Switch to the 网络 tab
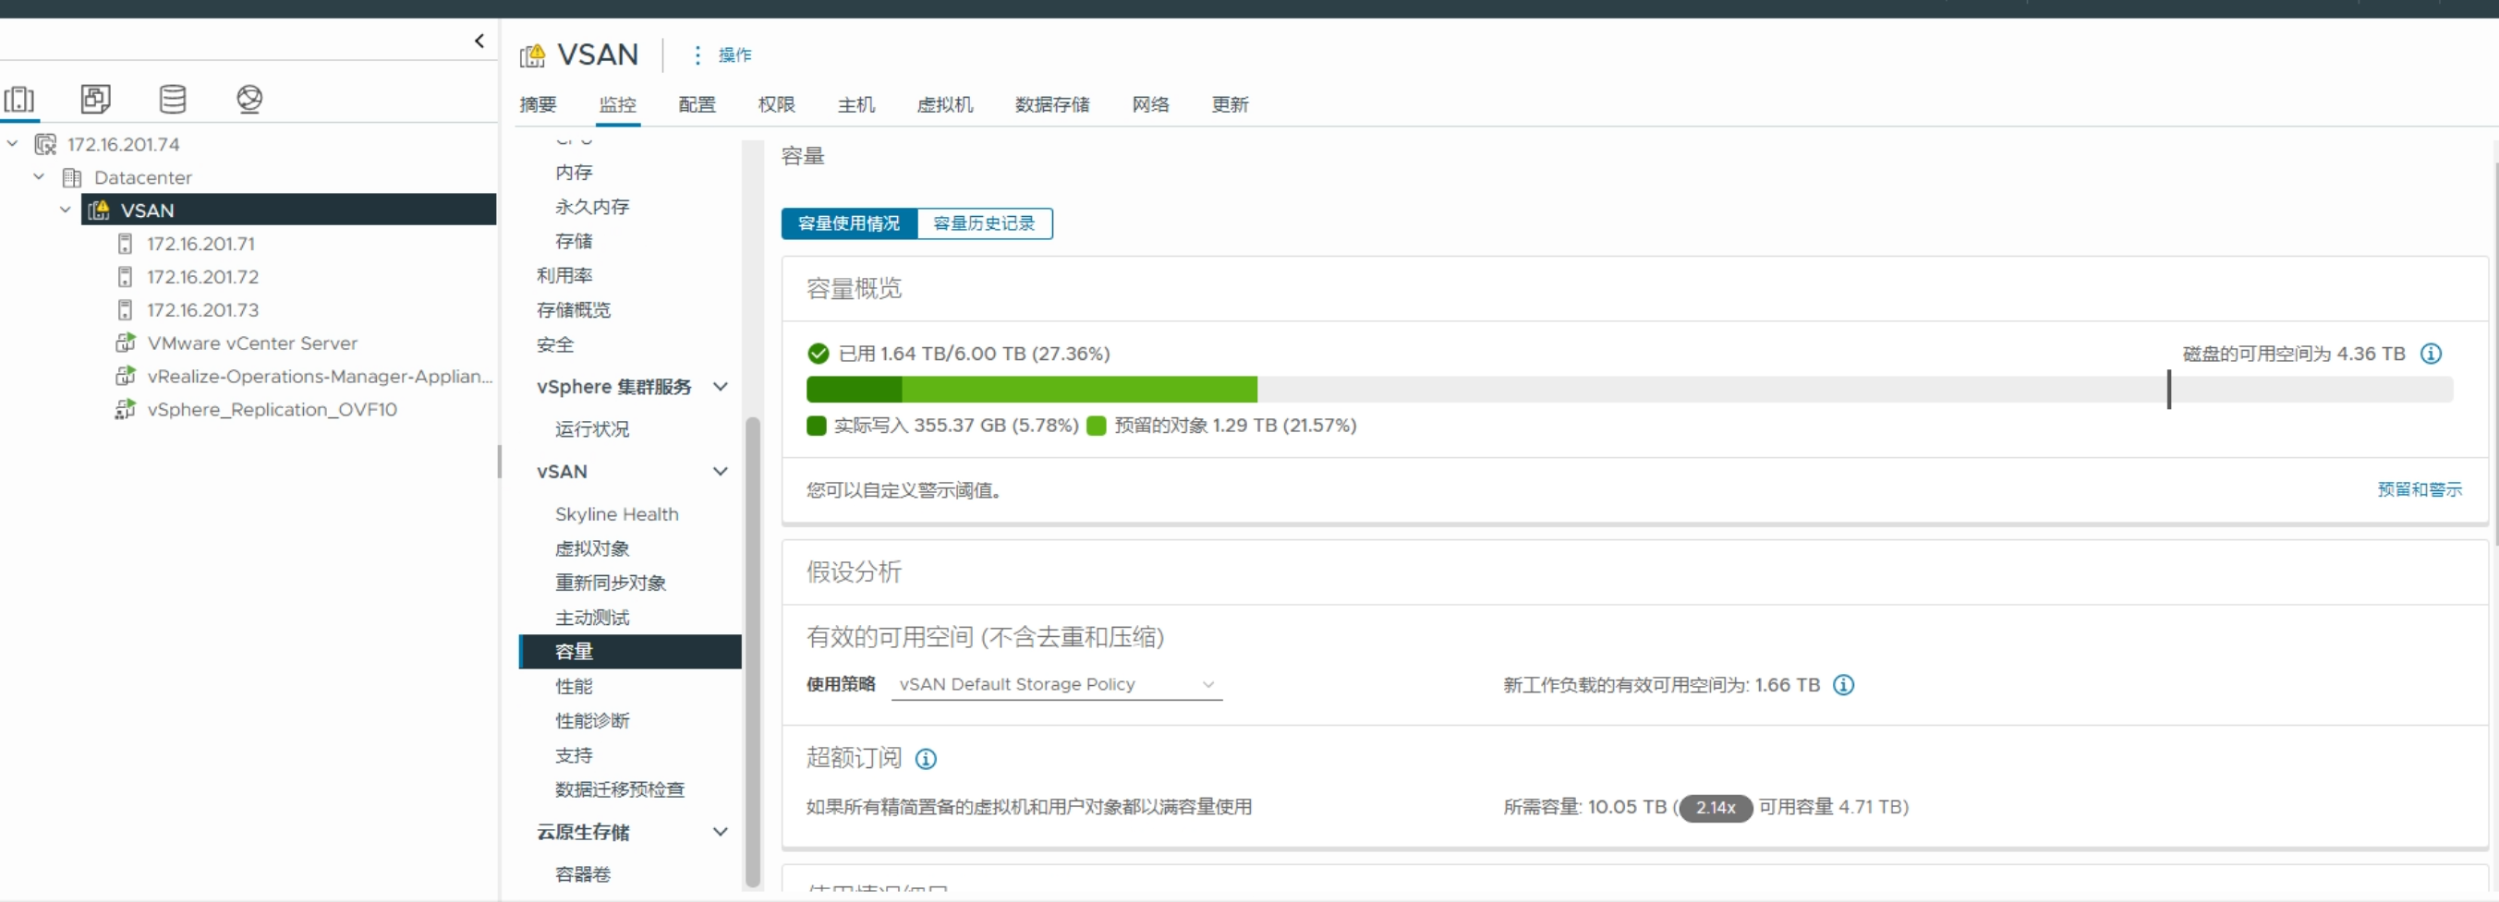The image size is (2499, 902). tap(1150, 104)
